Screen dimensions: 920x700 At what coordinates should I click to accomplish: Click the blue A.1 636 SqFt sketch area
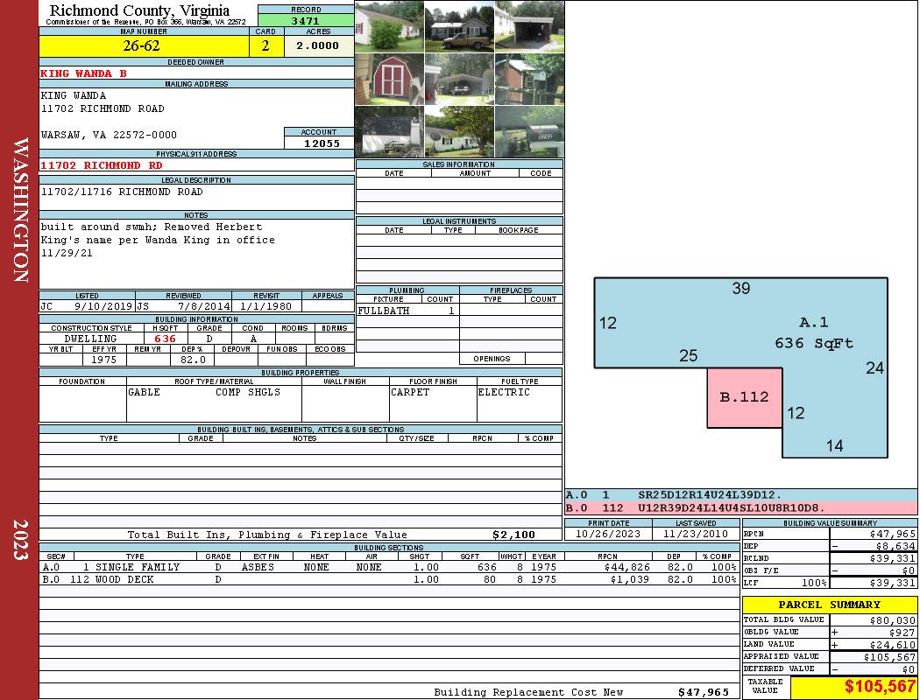[x=814, y=332]
